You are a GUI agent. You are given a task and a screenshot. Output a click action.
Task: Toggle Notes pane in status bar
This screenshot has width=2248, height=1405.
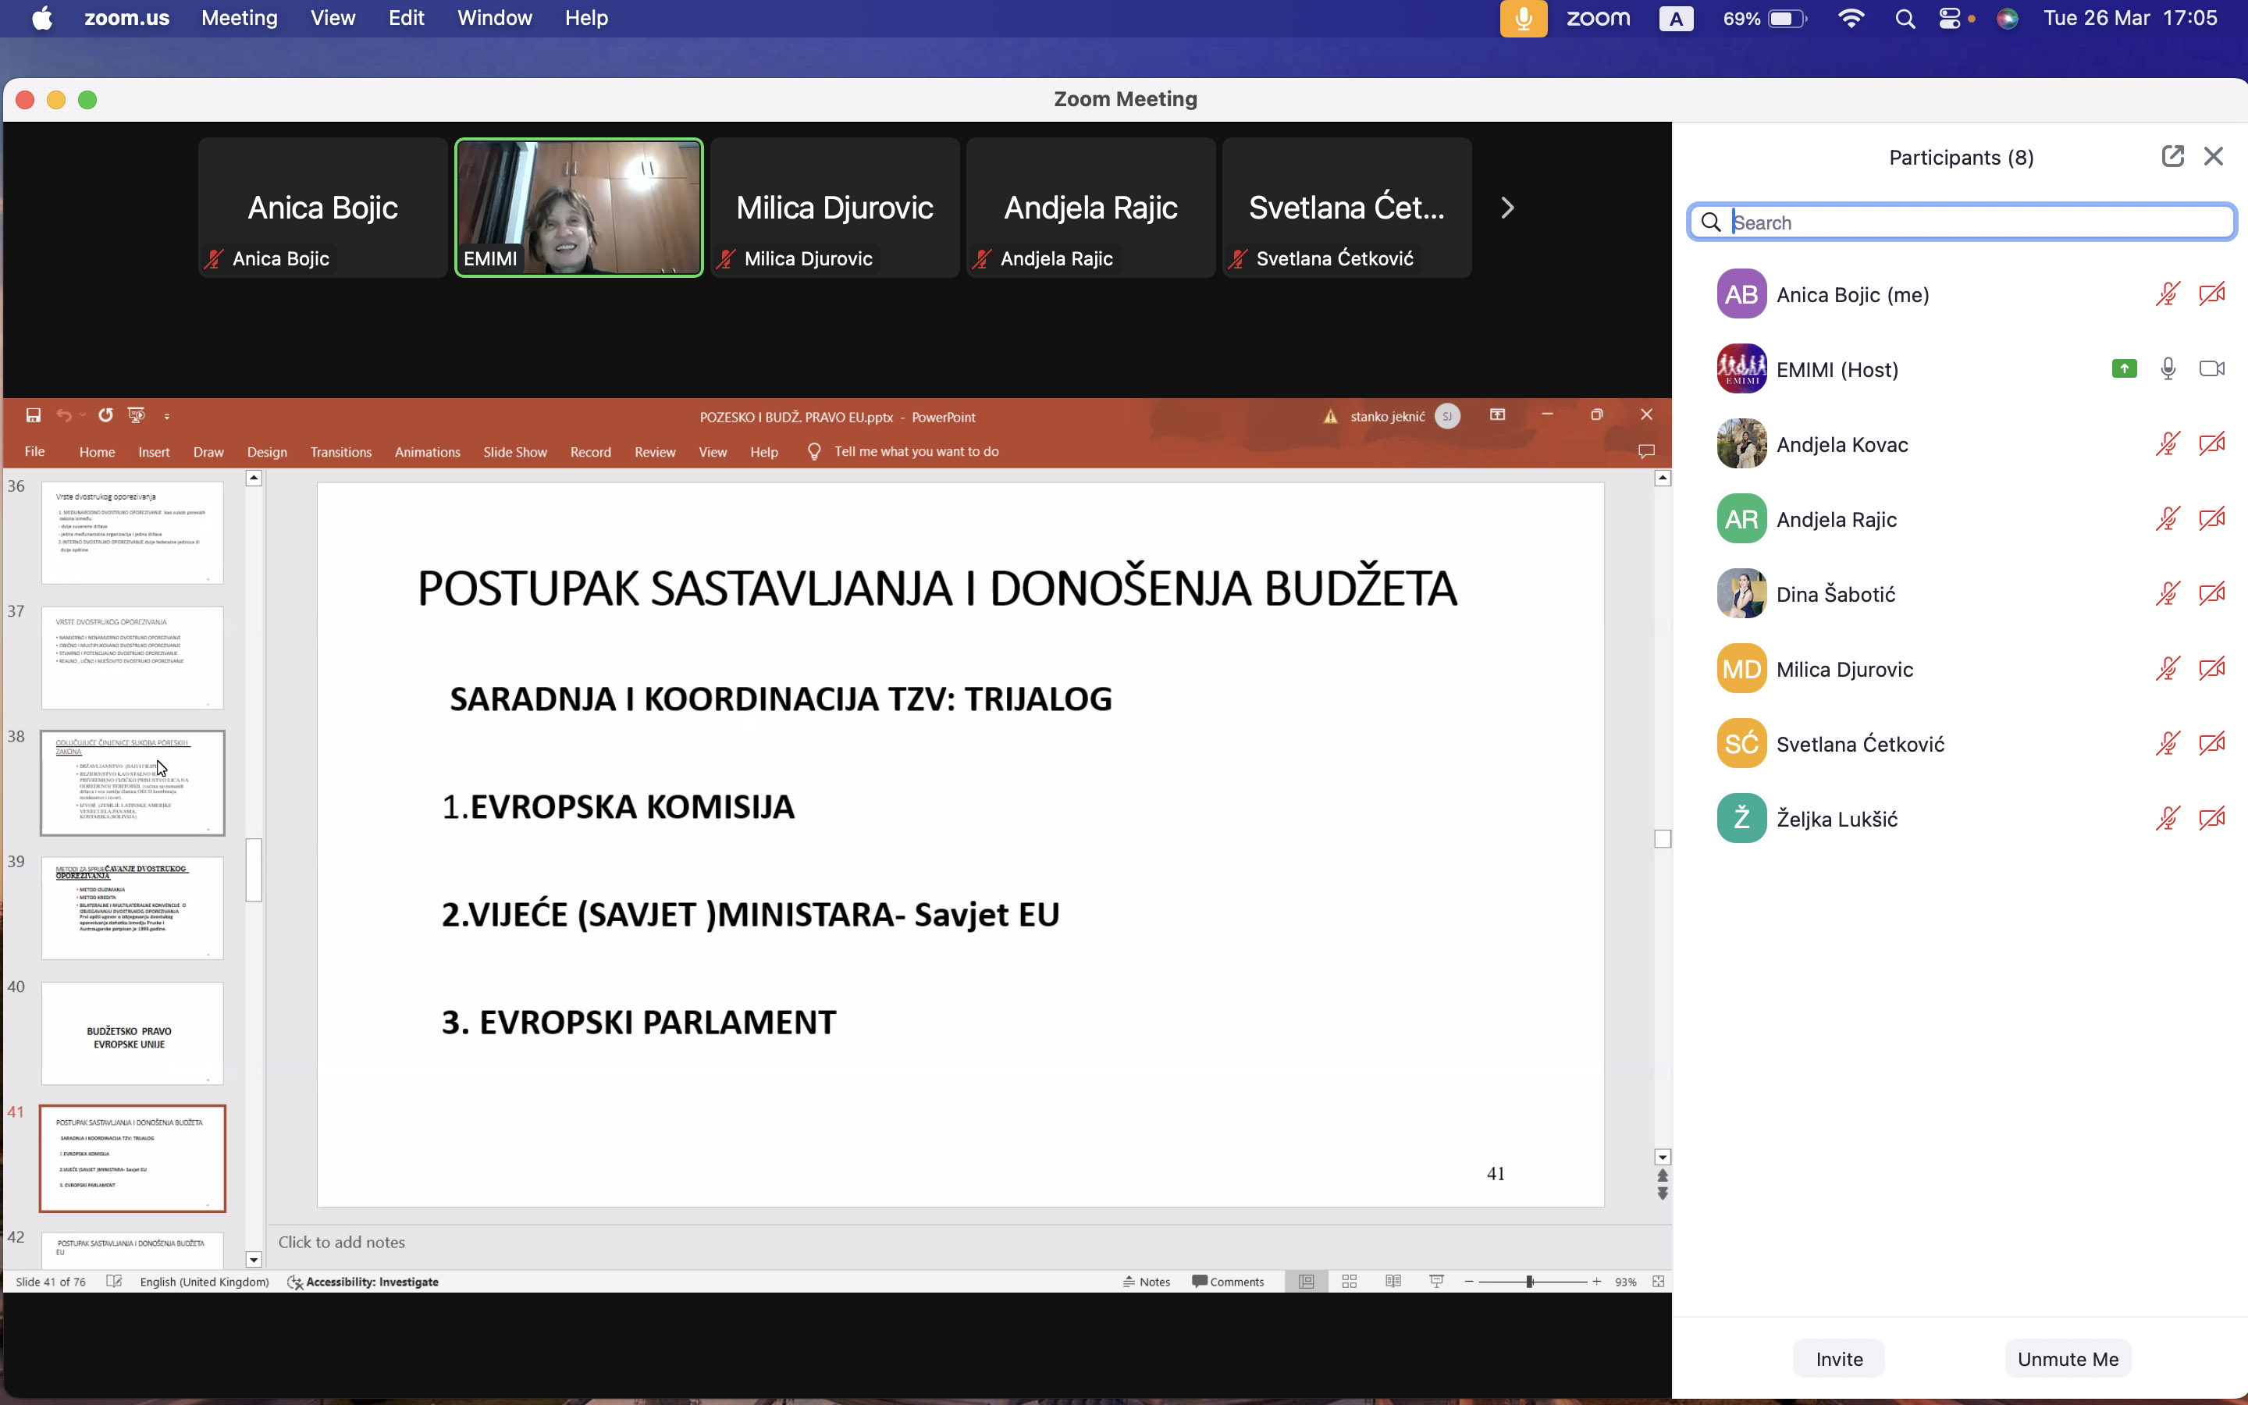[x=1147, y=1282]
